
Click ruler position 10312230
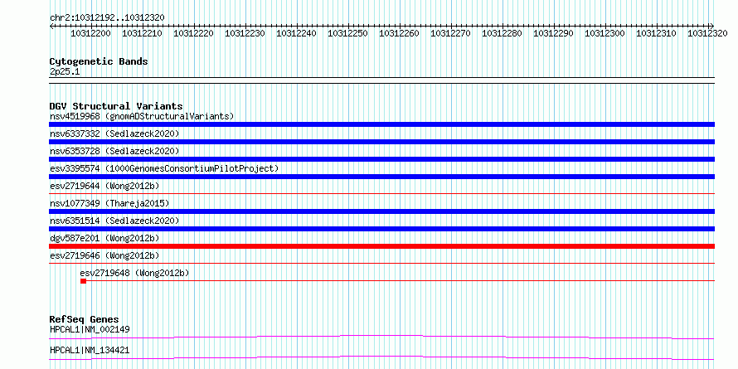click(x=245, y=33)
